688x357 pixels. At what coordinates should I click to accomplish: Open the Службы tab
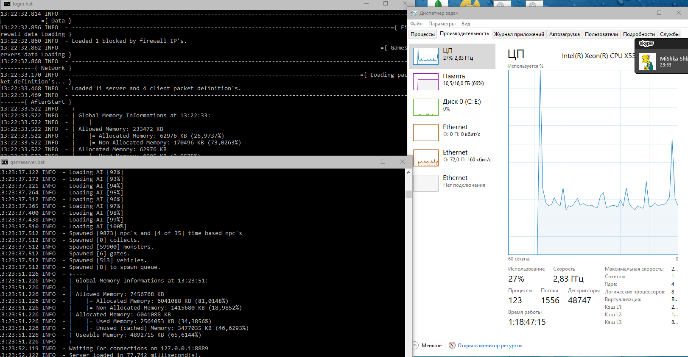tap(670, 34)
